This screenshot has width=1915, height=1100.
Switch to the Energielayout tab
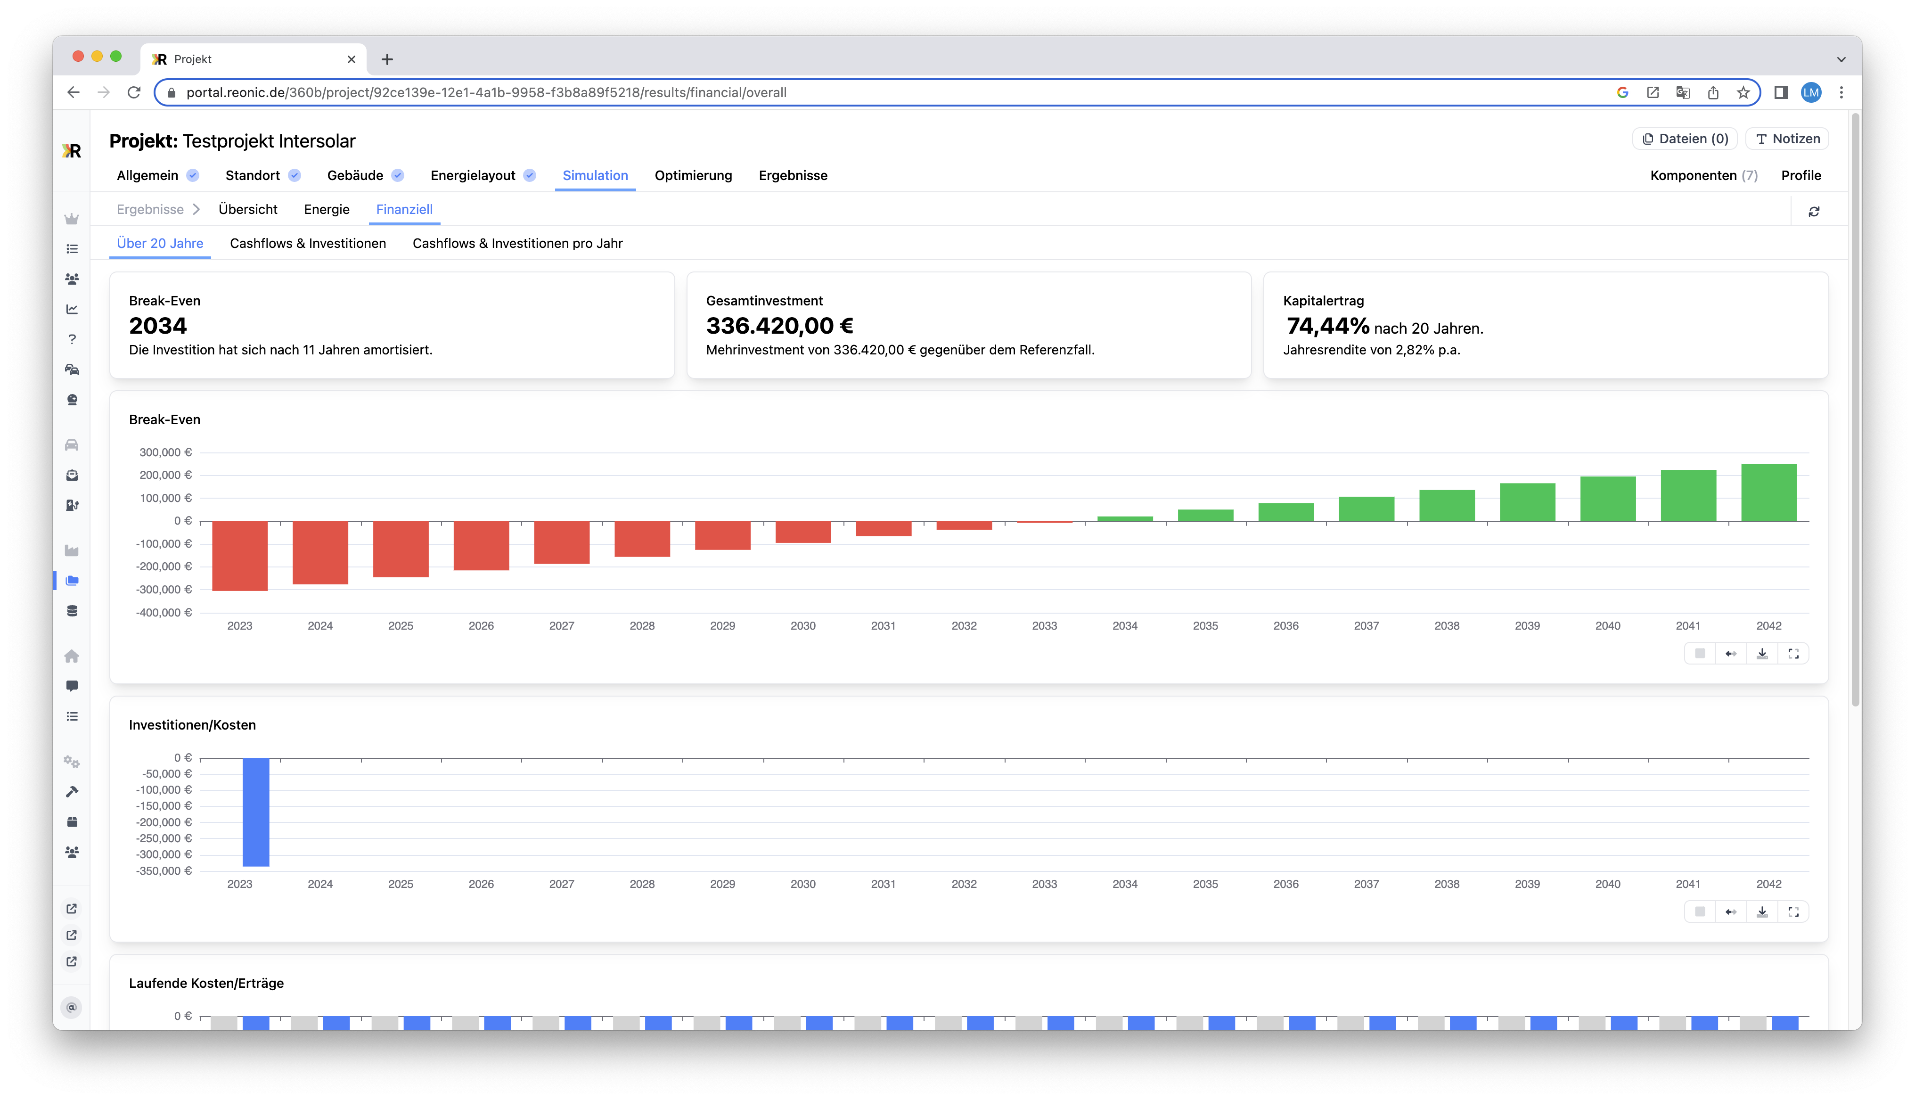point(483,175)
